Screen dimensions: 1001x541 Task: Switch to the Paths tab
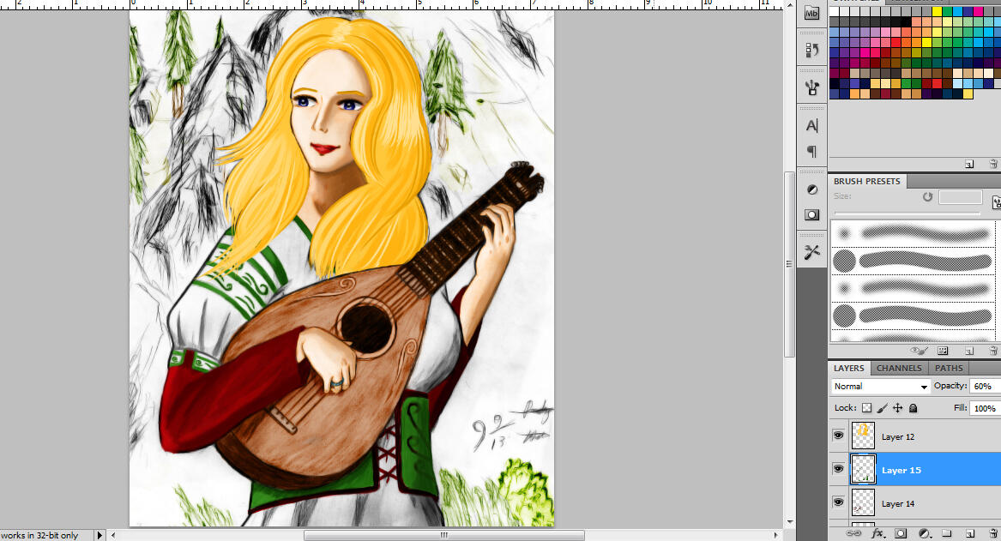[949, 368]
